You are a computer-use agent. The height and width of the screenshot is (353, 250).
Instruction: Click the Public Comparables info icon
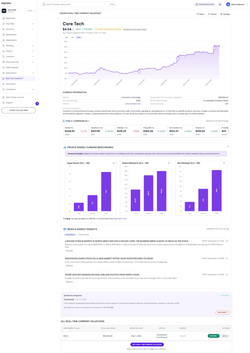89,121
